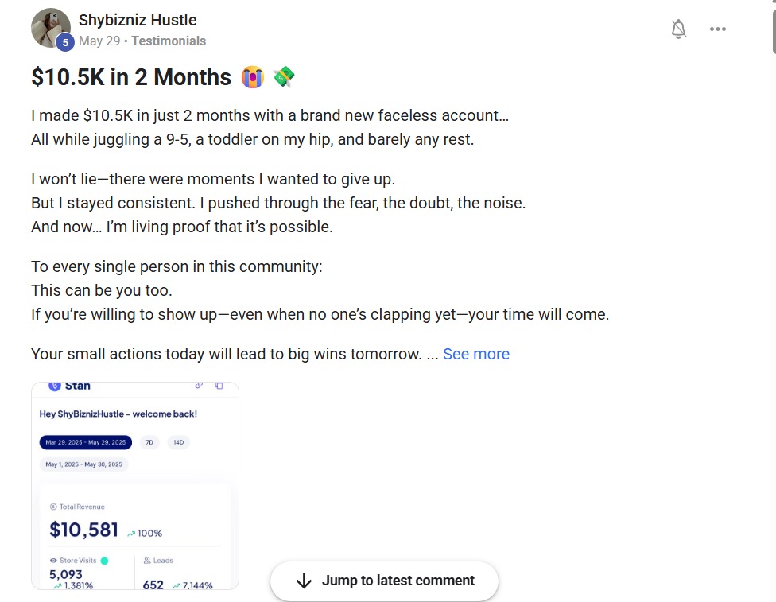Open the three-dot post options menu

[x=718, y=29]
